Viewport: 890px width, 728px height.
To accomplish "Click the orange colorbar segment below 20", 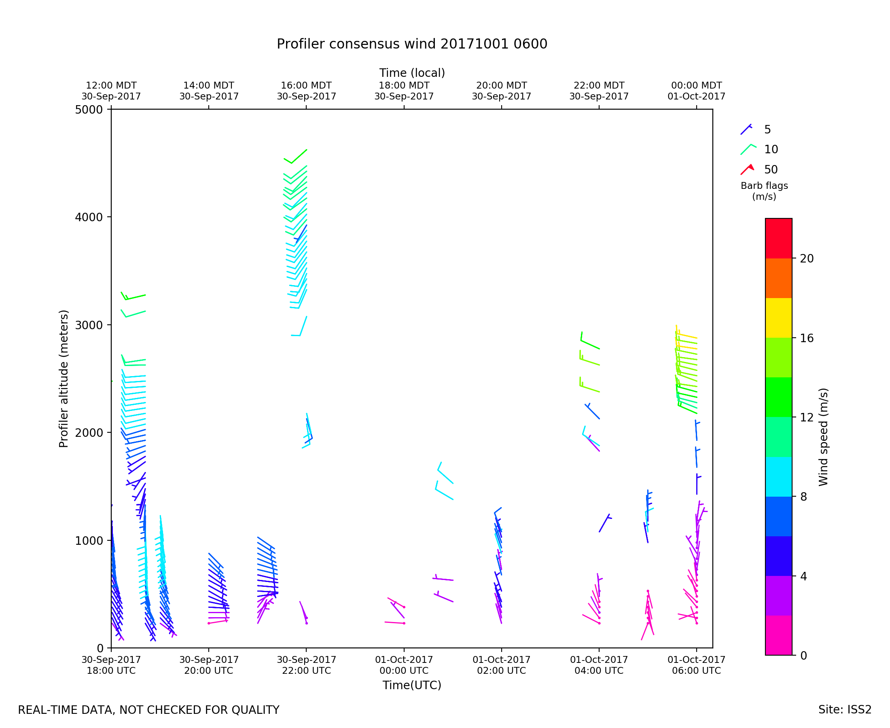I will pyautogui.click(x=778, y=278).
